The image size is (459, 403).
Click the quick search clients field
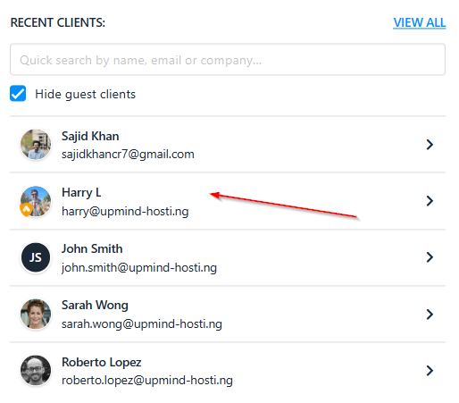[x=228, y=60]
